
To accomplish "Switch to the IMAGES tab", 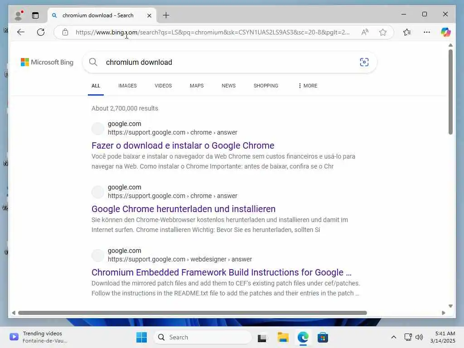I will pos(127,86).
